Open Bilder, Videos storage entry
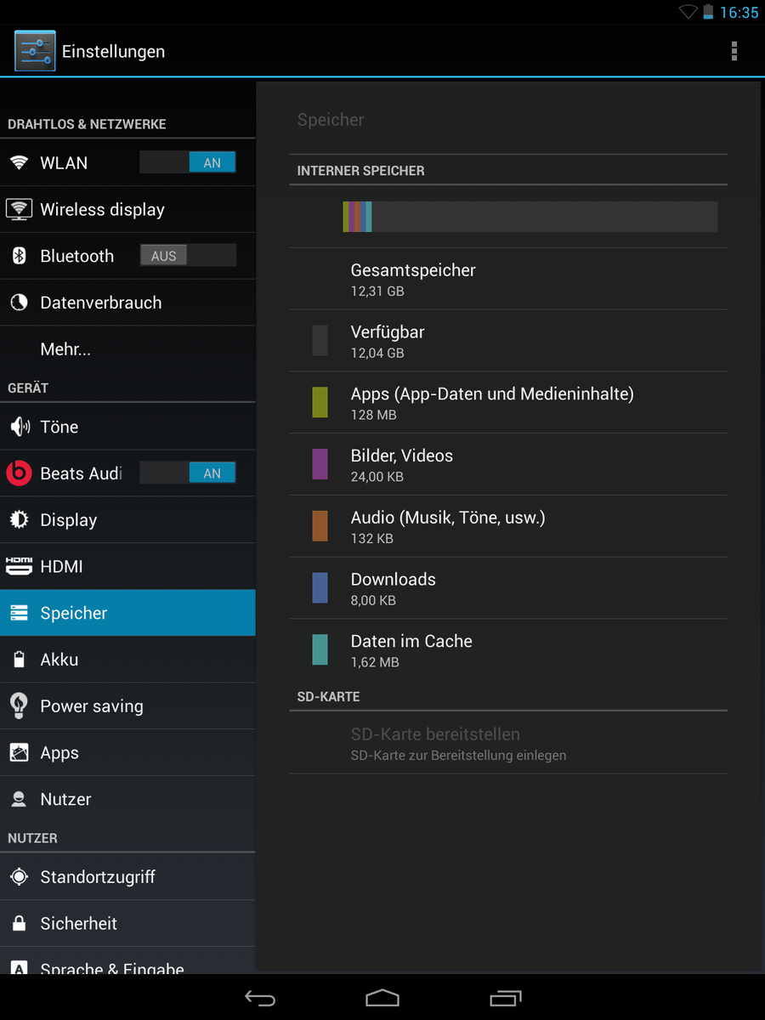The width and height of the screenshot is (765, 1020). [x=508, y=465]
